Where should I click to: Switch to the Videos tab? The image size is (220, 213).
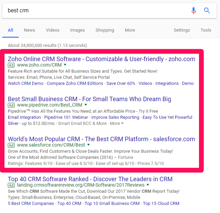point(53,30)
